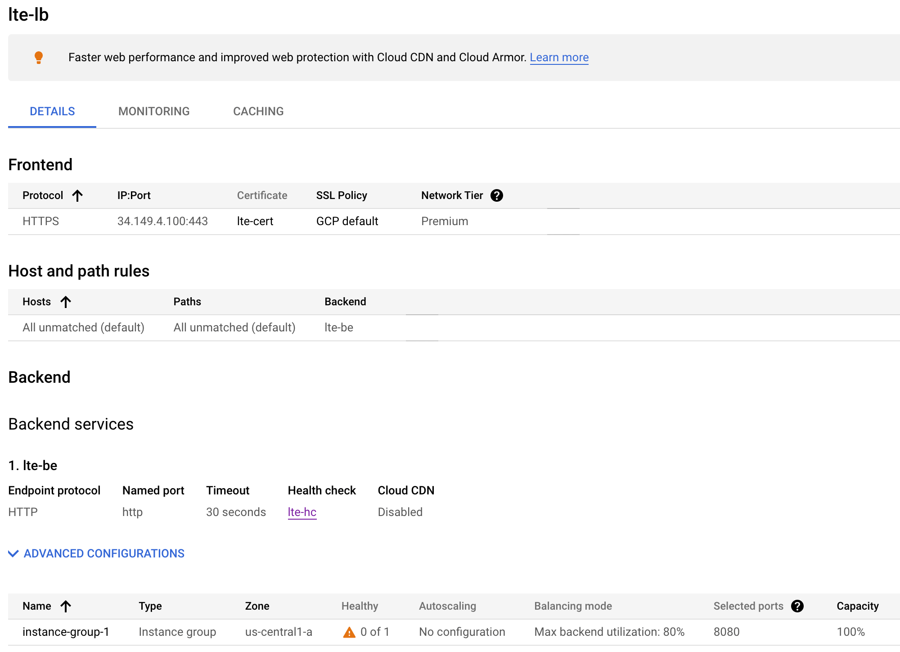Screen dimensions: 900x652
Task: Select the instance-group-1 backend row
Action: click(66, 632)
